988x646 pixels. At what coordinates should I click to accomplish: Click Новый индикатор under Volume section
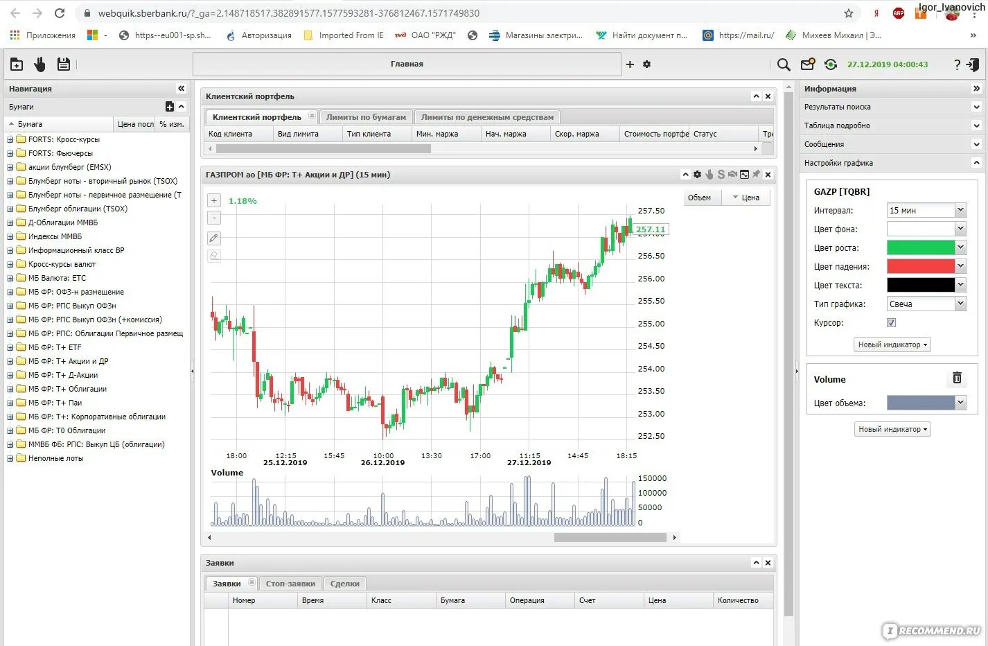(892, 429)
